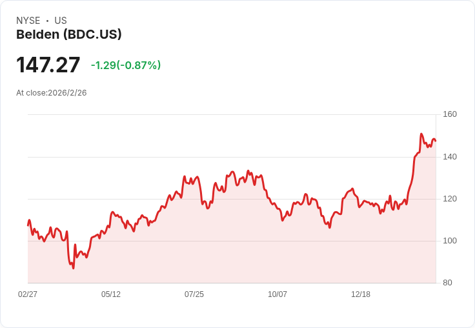Click the 05/12 x-axis date label

pos(111,294)
